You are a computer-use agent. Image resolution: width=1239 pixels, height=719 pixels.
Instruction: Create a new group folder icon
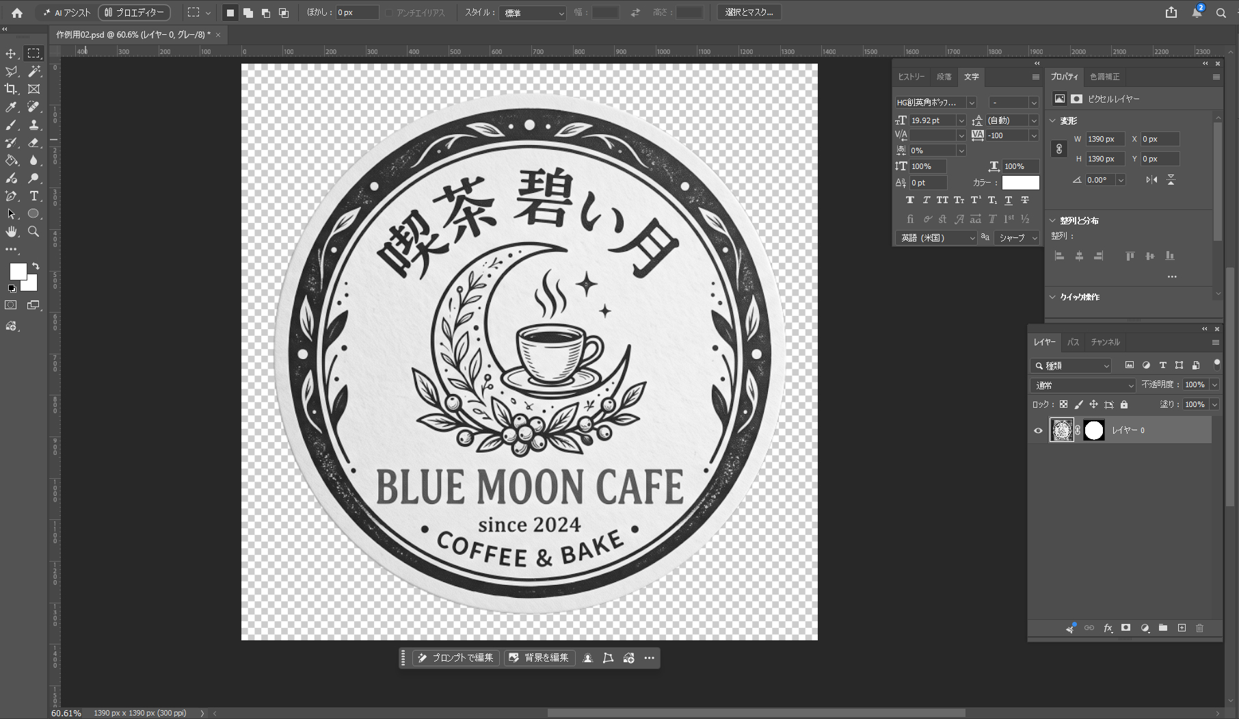tap(1162, 628)
